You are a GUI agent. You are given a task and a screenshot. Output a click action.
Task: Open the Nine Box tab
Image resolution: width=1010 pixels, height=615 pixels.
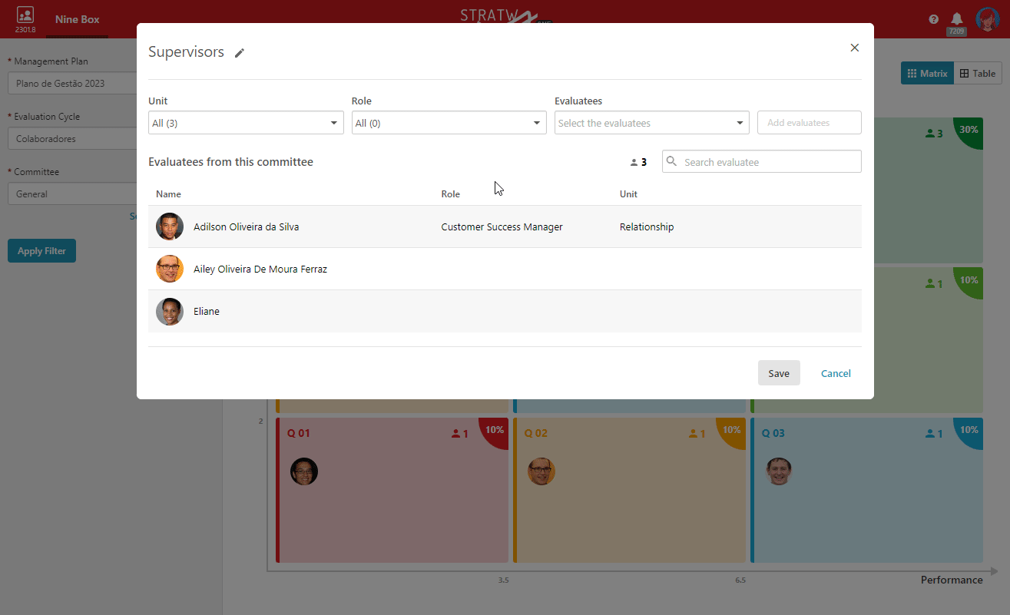pyautogui.click(x=78, y=19)
